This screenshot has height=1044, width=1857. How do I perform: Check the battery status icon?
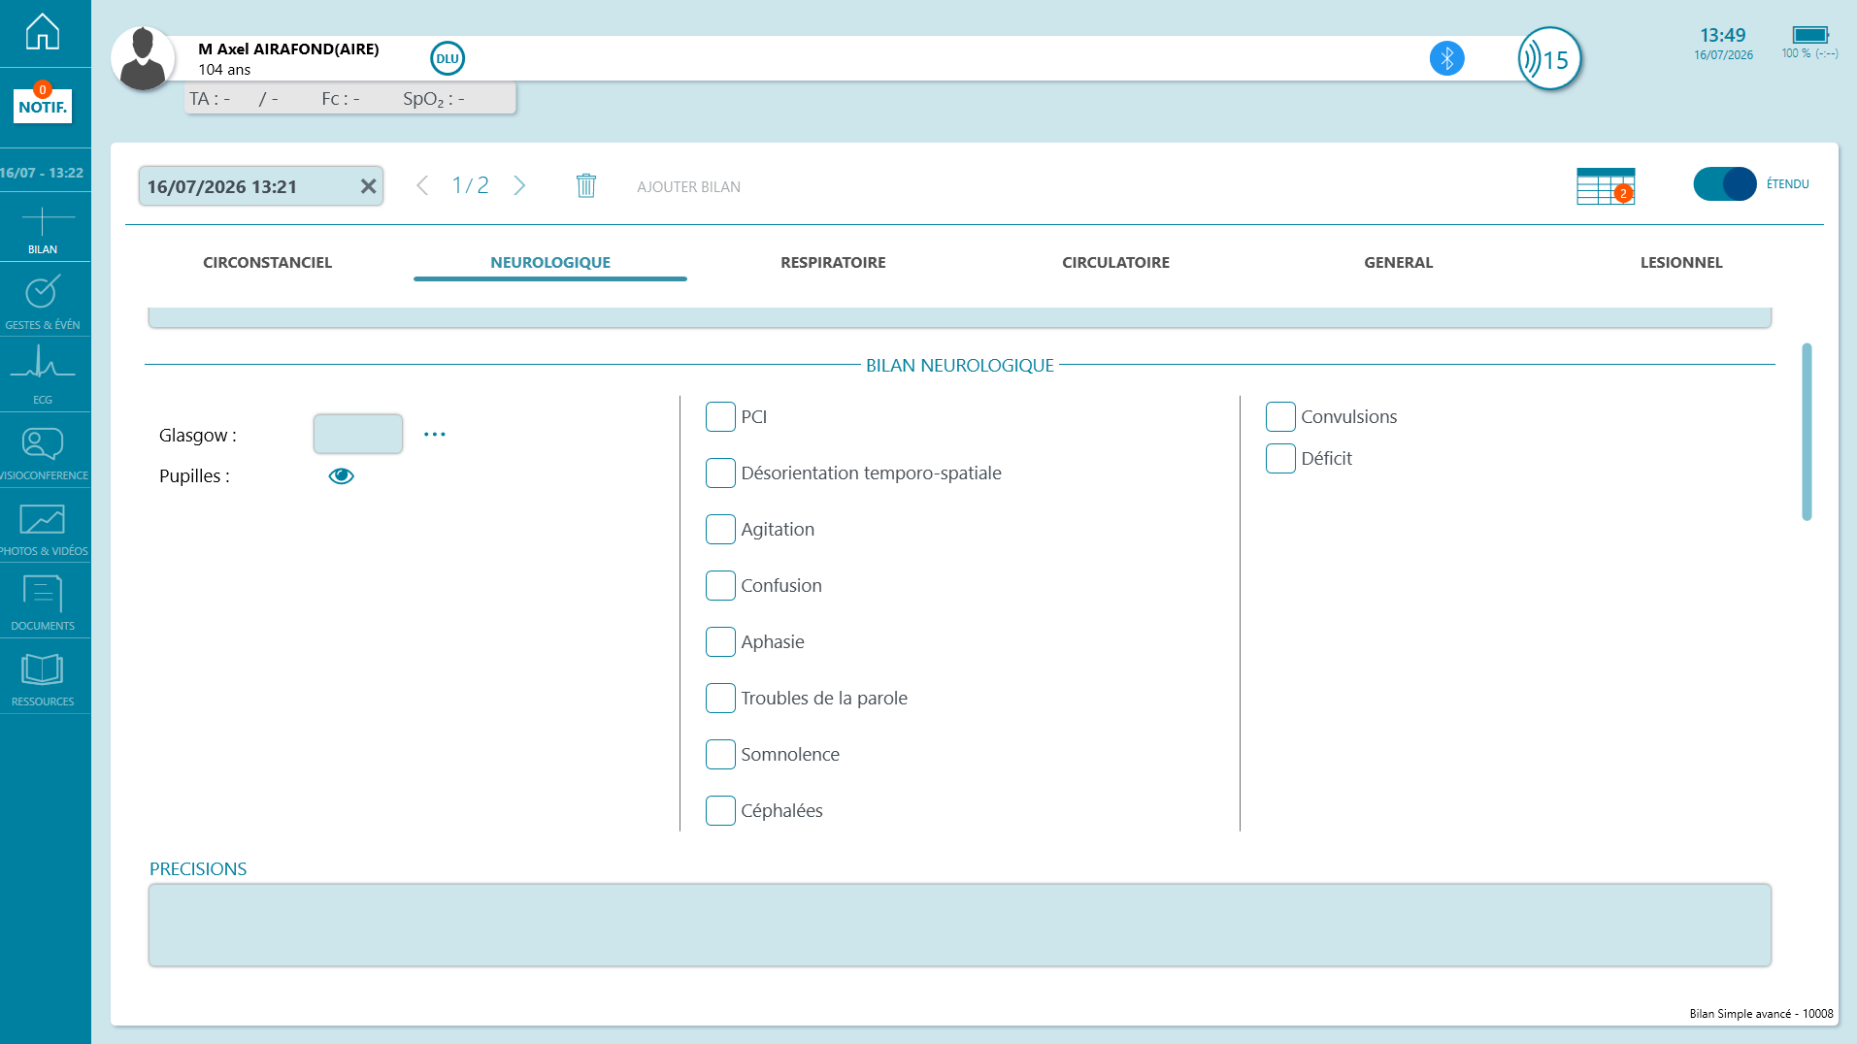click(1809, 35)
